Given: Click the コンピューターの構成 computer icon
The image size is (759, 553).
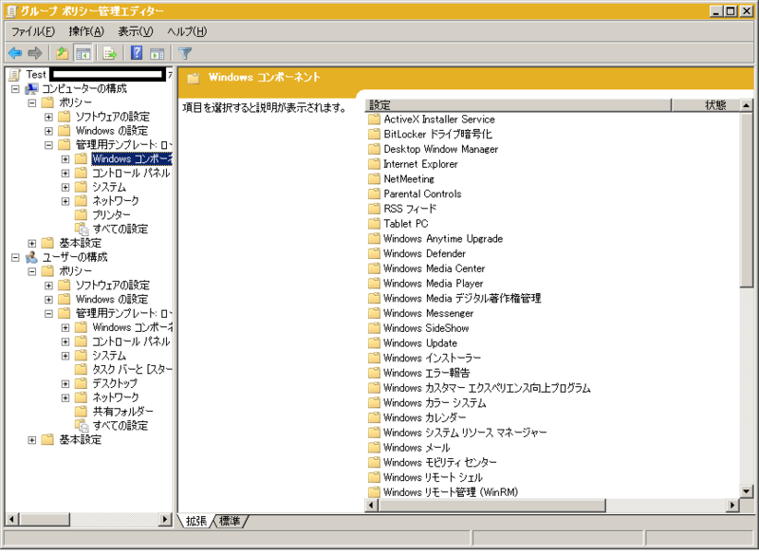Looking at the screenshot, I should 31,88.
